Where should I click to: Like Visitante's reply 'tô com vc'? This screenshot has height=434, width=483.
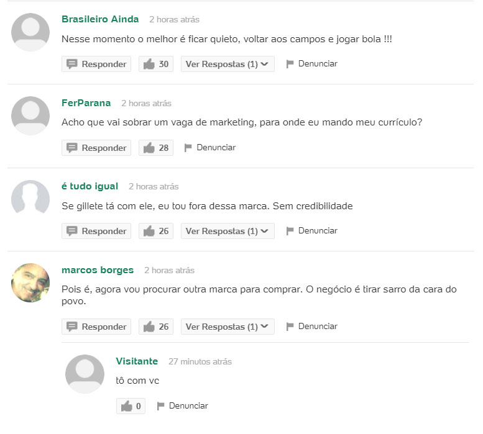131,406
